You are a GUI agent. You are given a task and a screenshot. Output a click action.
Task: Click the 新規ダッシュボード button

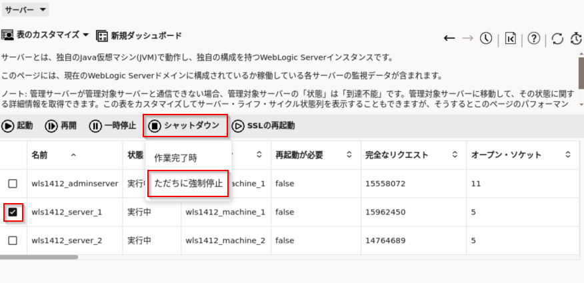(139, 35)
